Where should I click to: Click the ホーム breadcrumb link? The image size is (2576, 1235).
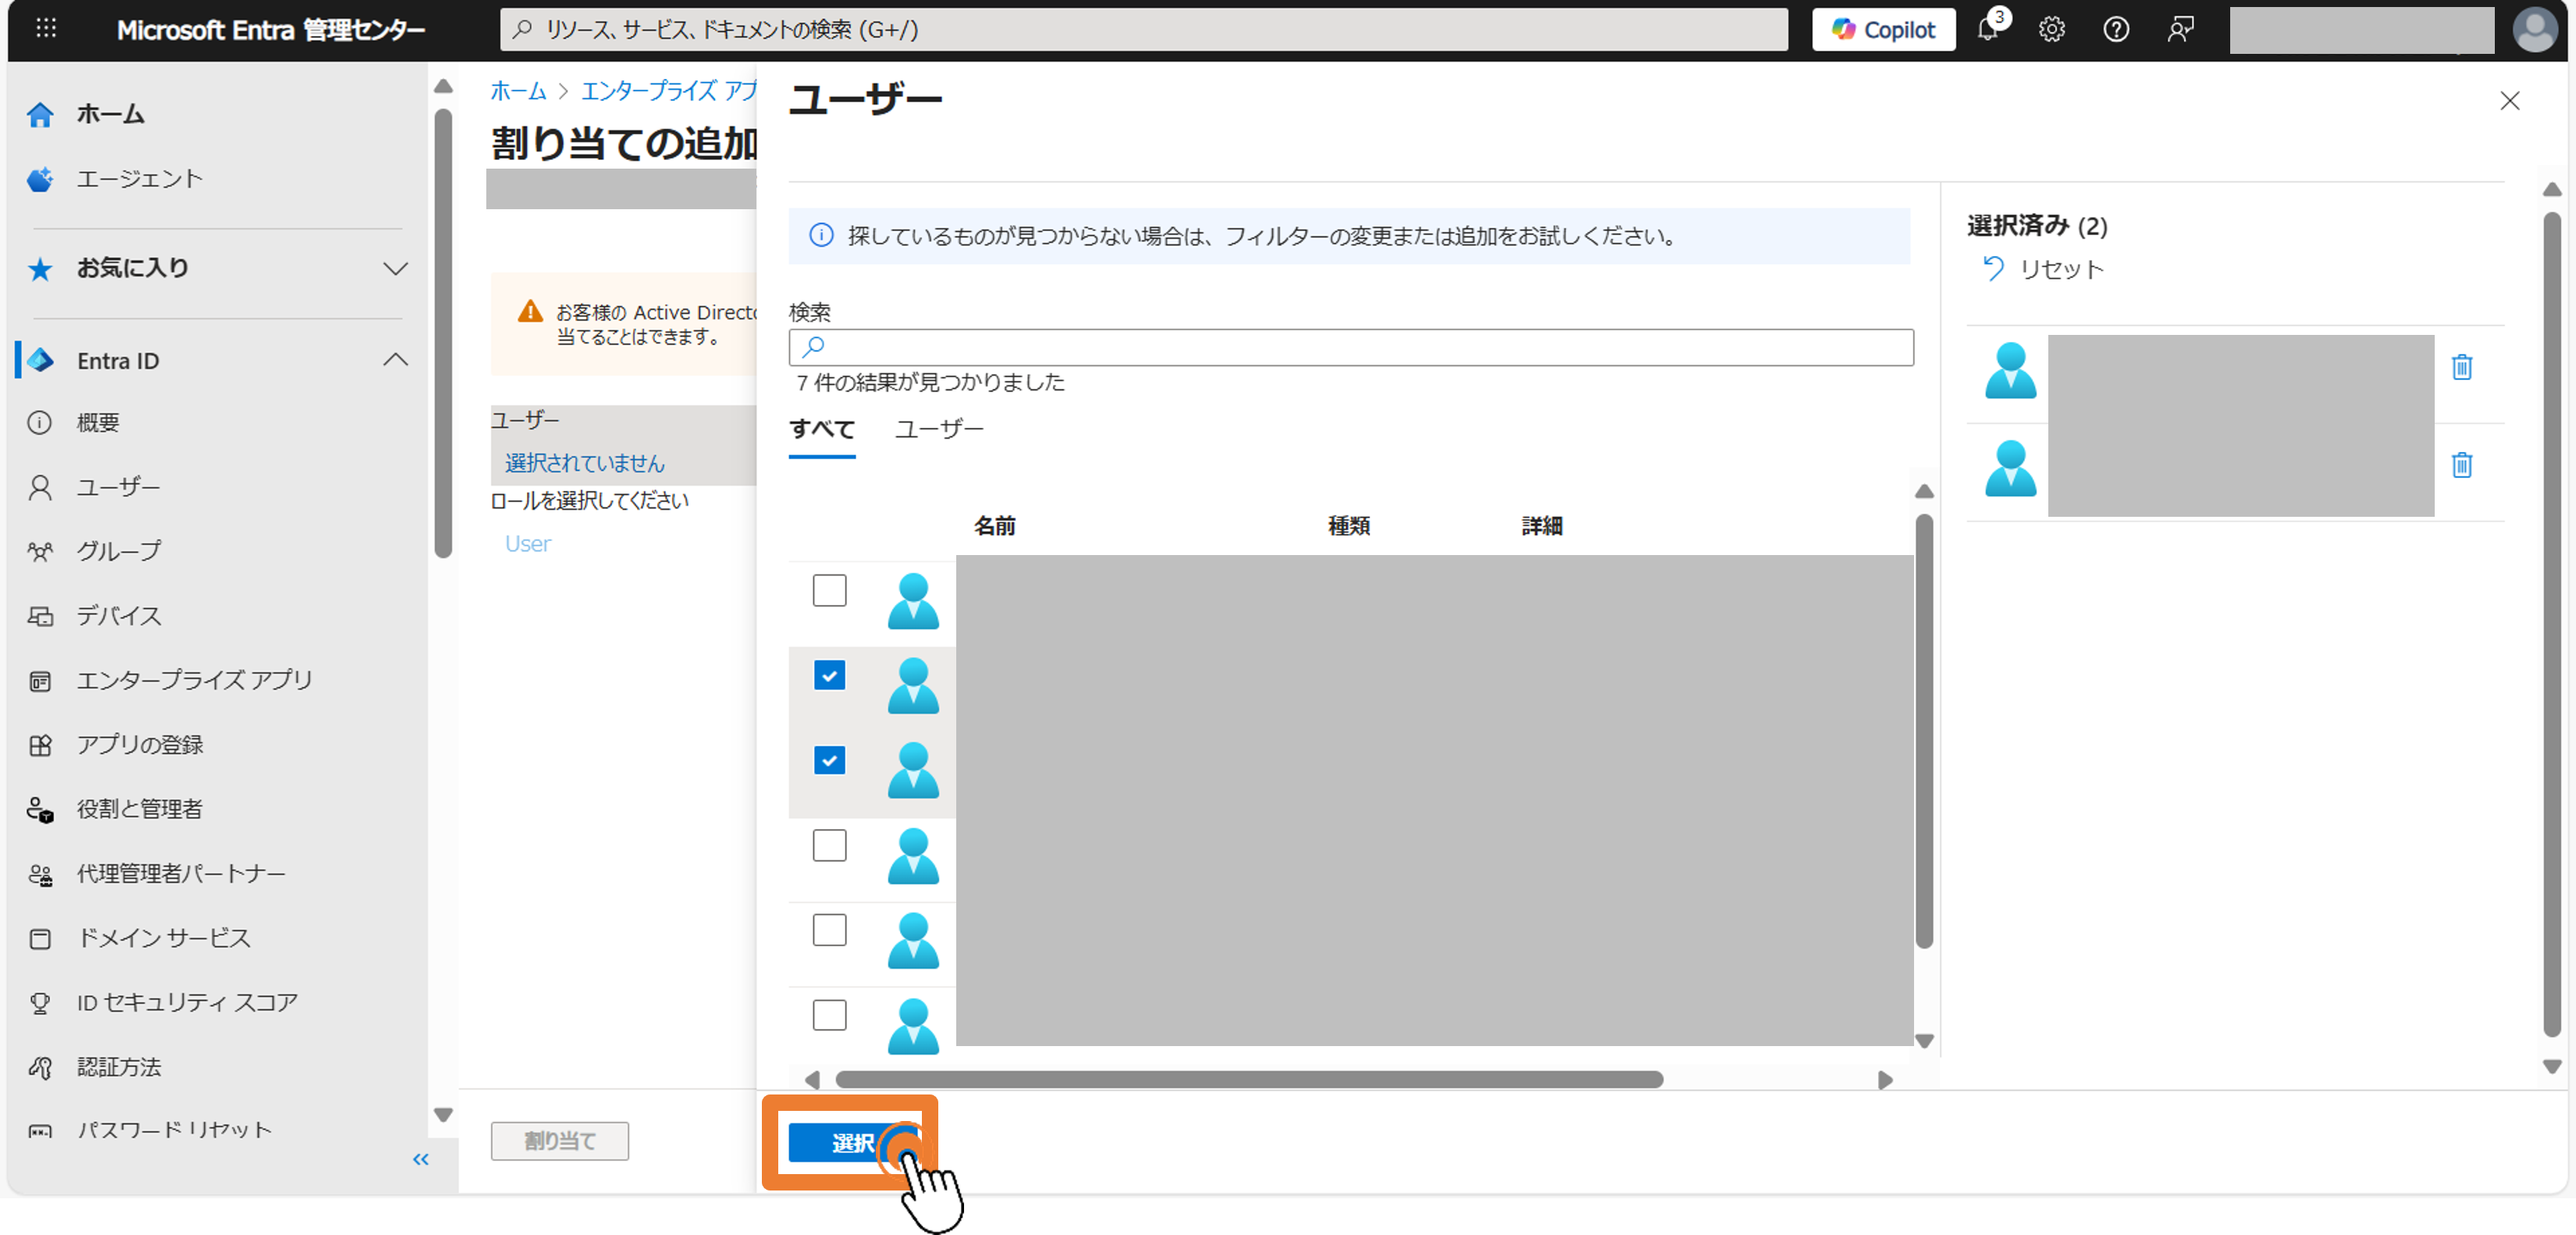coord(518,91)
